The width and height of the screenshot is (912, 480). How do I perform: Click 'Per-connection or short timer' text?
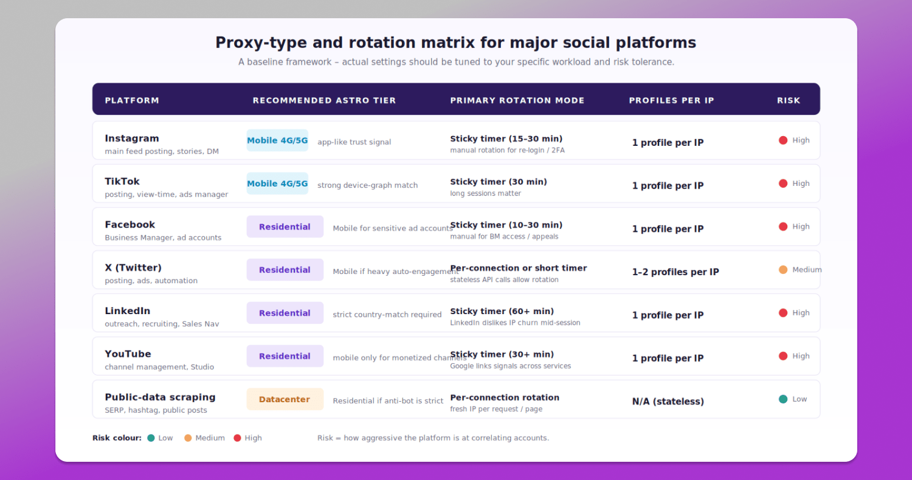coord(519,268)
